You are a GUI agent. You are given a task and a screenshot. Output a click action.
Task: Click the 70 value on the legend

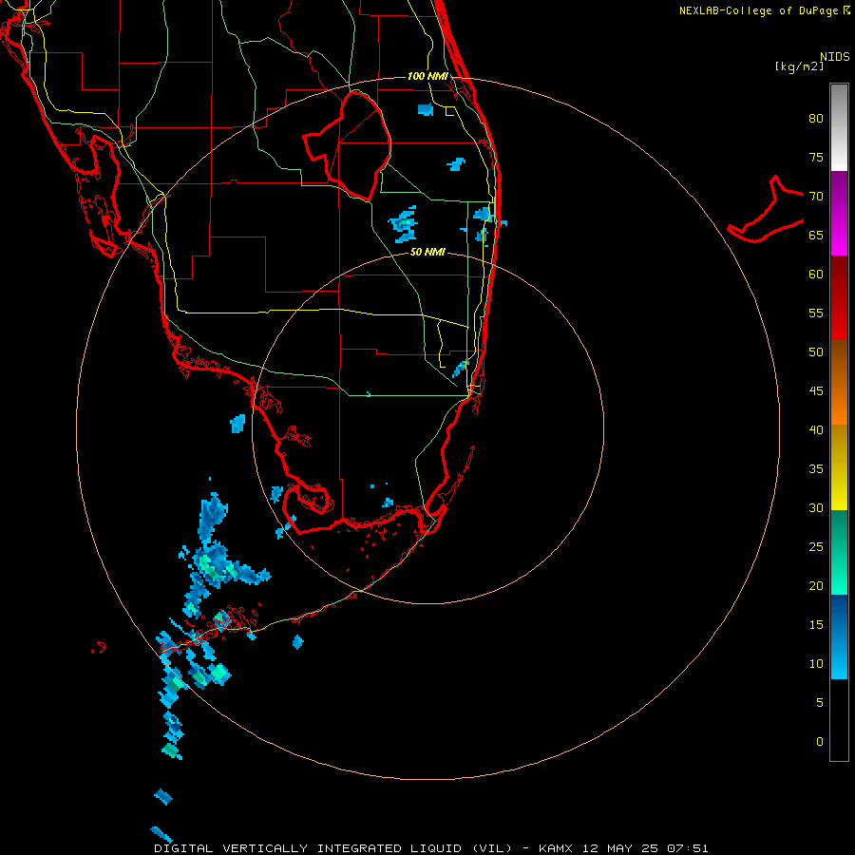tap(816, 197)
